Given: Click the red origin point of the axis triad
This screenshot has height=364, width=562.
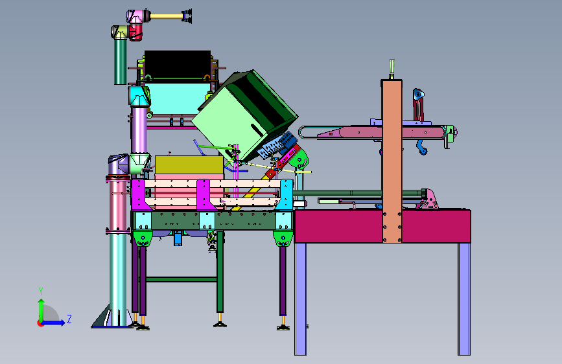Looking at the screenshot, I should 40,323.
